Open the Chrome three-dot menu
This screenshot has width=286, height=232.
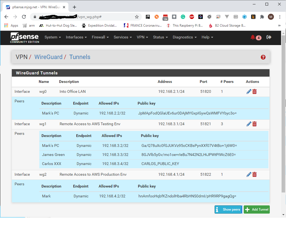280,17
